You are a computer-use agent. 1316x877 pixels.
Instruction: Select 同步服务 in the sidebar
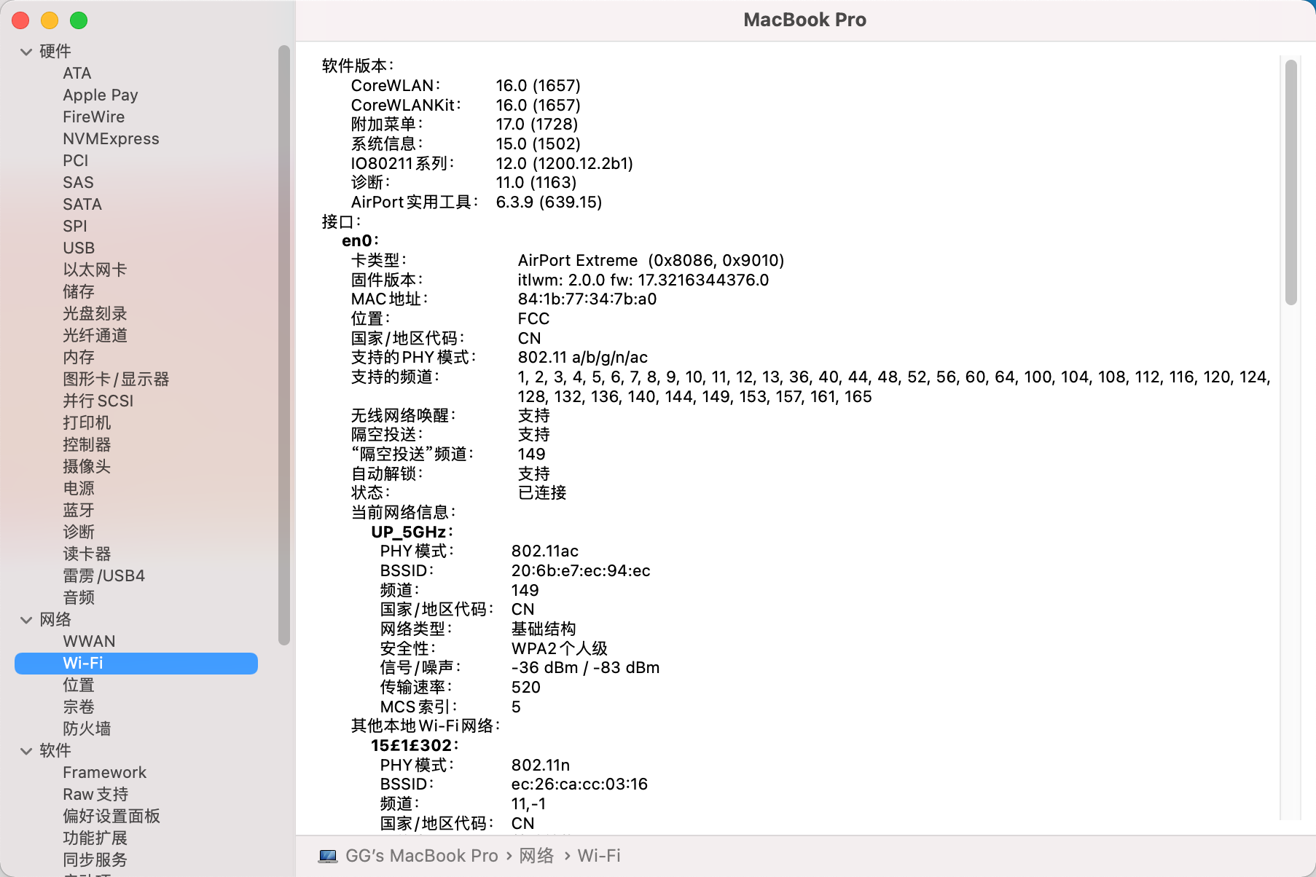(95, 860)
